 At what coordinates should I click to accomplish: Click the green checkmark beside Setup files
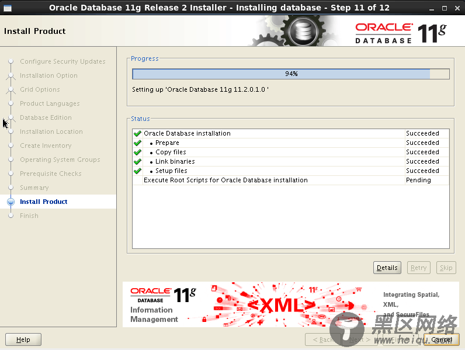138,171
